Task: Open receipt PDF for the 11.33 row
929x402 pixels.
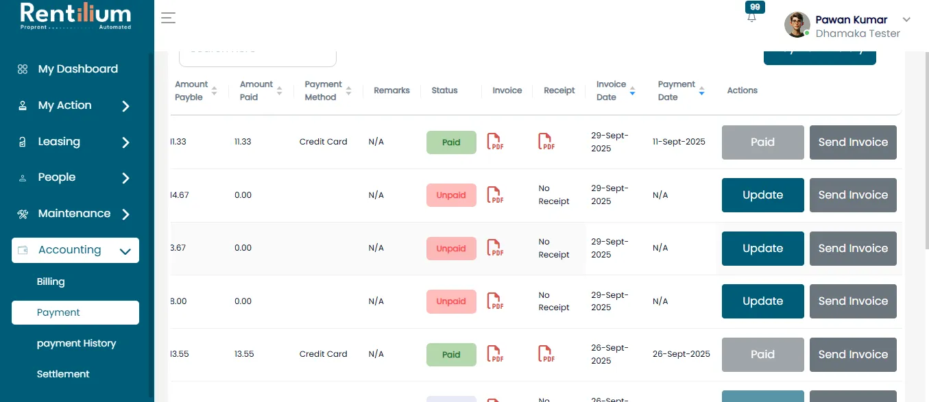Action: point(546,142)
